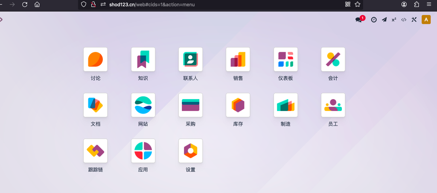Show the page QR code icon
The height and width of the screenshot is (193, 437).
[347, 4]
